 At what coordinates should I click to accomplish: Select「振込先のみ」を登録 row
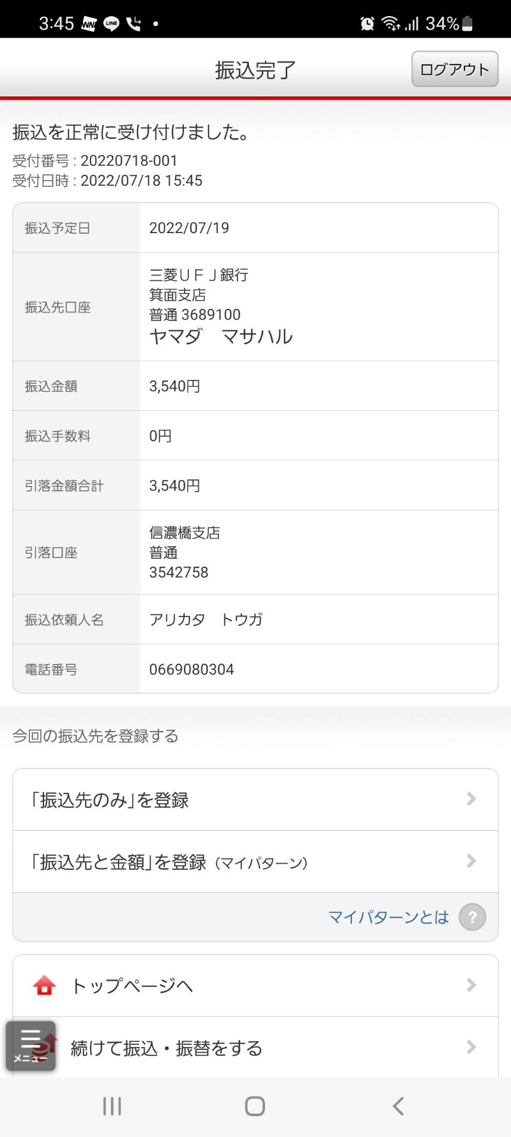255,800
